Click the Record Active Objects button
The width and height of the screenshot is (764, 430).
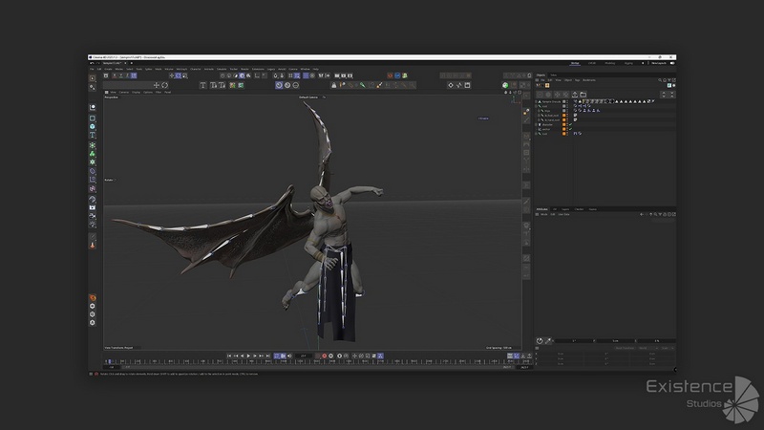[x=325, y=355]
